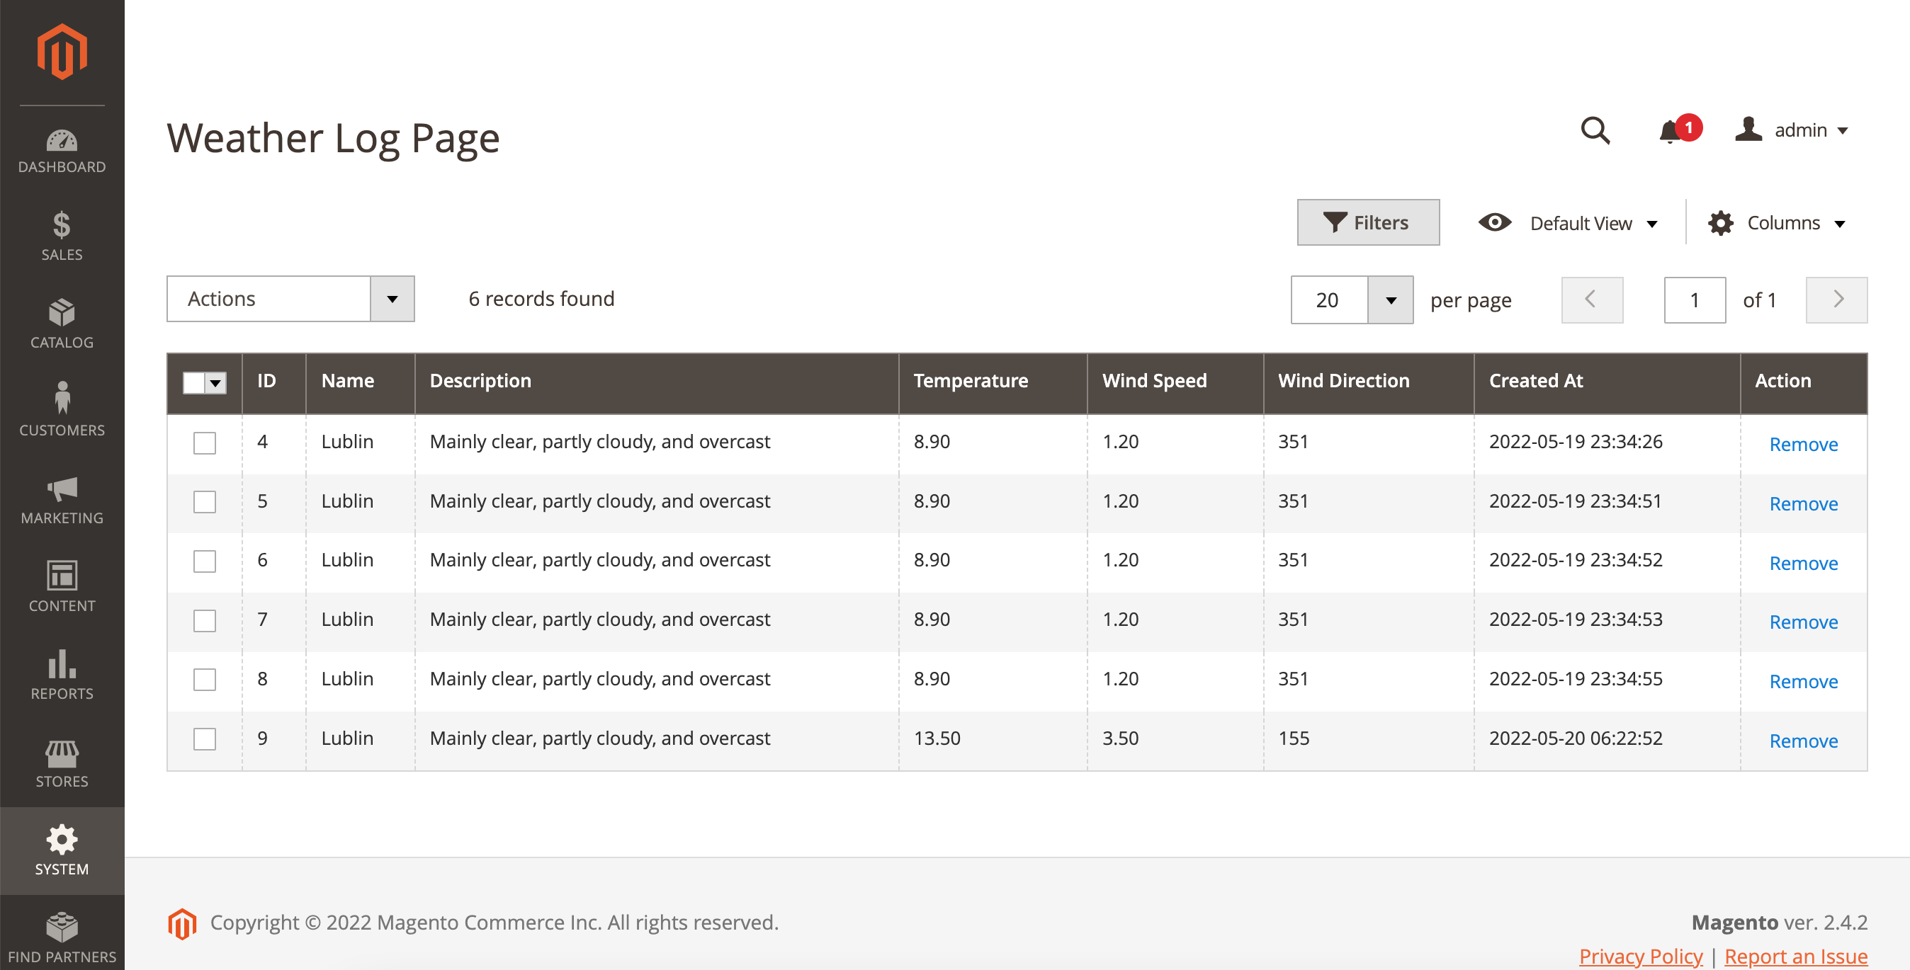Open the notifications bell icon
This screenshot has height=970, width=1910.
[1671, 131]
